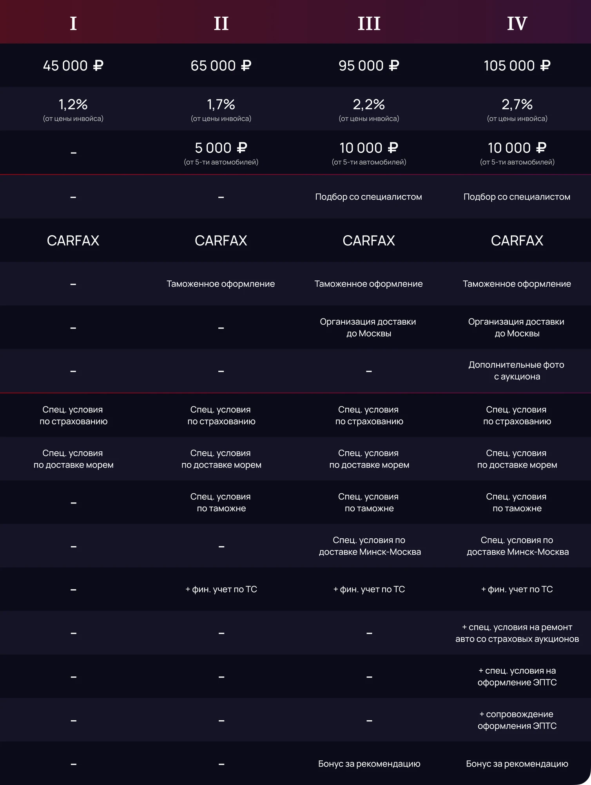The image size is (591, 785).
Task: Select the tariff II column header
Action: [221, 24]
